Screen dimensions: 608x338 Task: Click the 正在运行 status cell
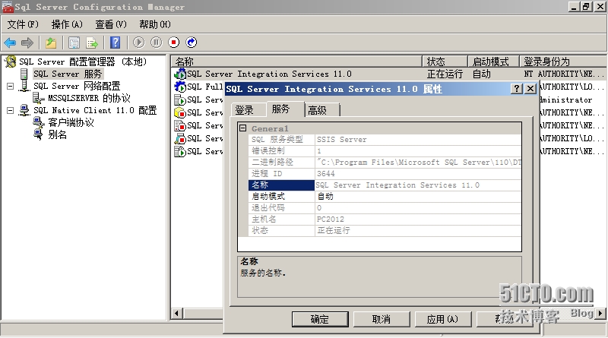coord(445,74)
